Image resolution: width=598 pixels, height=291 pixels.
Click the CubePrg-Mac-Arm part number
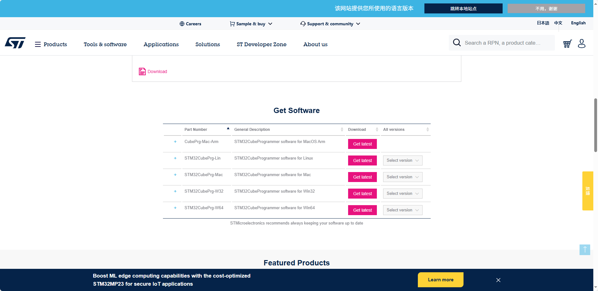pyautogui.click(x=201, y=142)
